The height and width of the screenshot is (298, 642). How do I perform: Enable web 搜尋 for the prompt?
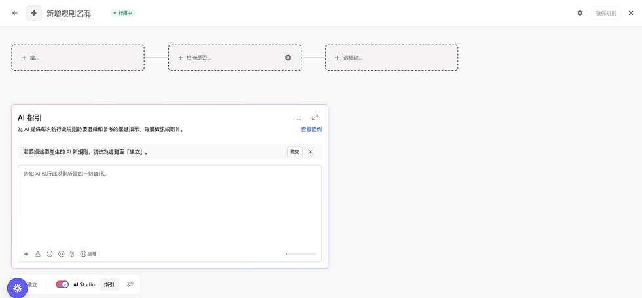tap(88, 253)
